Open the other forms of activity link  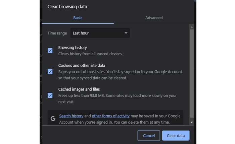110,116
